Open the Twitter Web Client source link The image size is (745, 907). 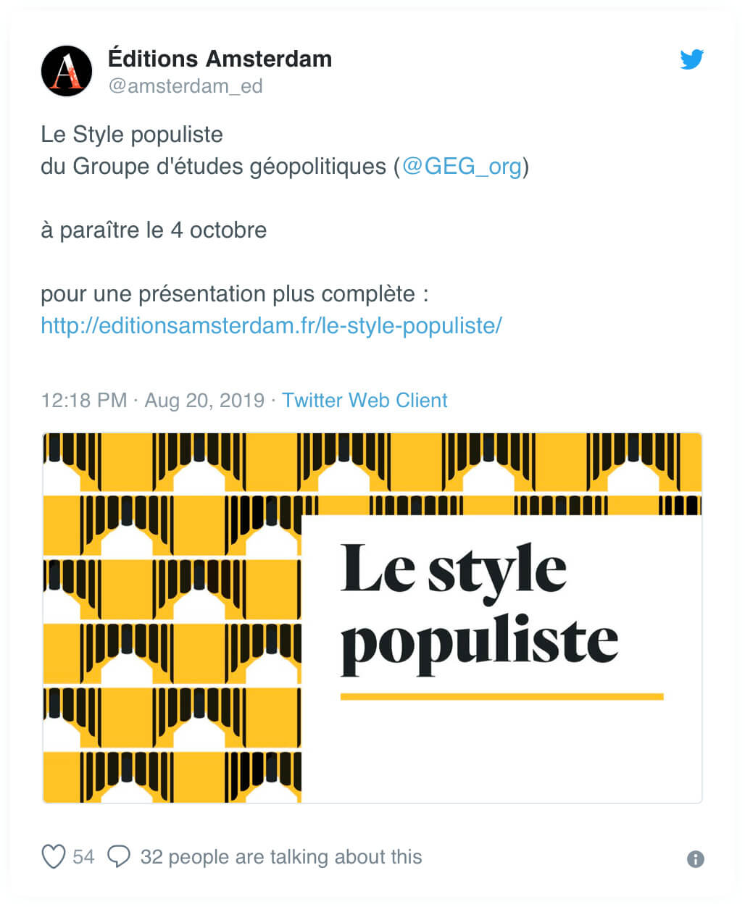[x=365, y=401]
